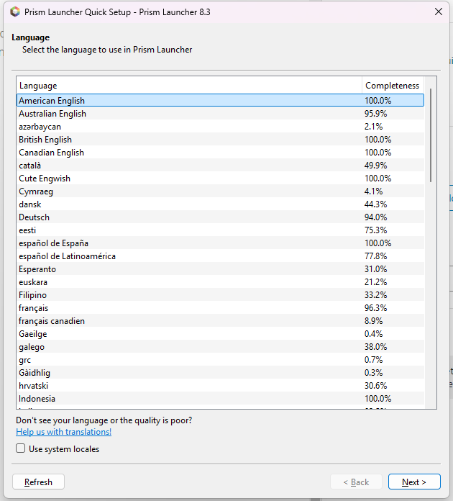453x501 pixels.
Task: Click the 4.1% completeness value
Action: tap(373, 191)
